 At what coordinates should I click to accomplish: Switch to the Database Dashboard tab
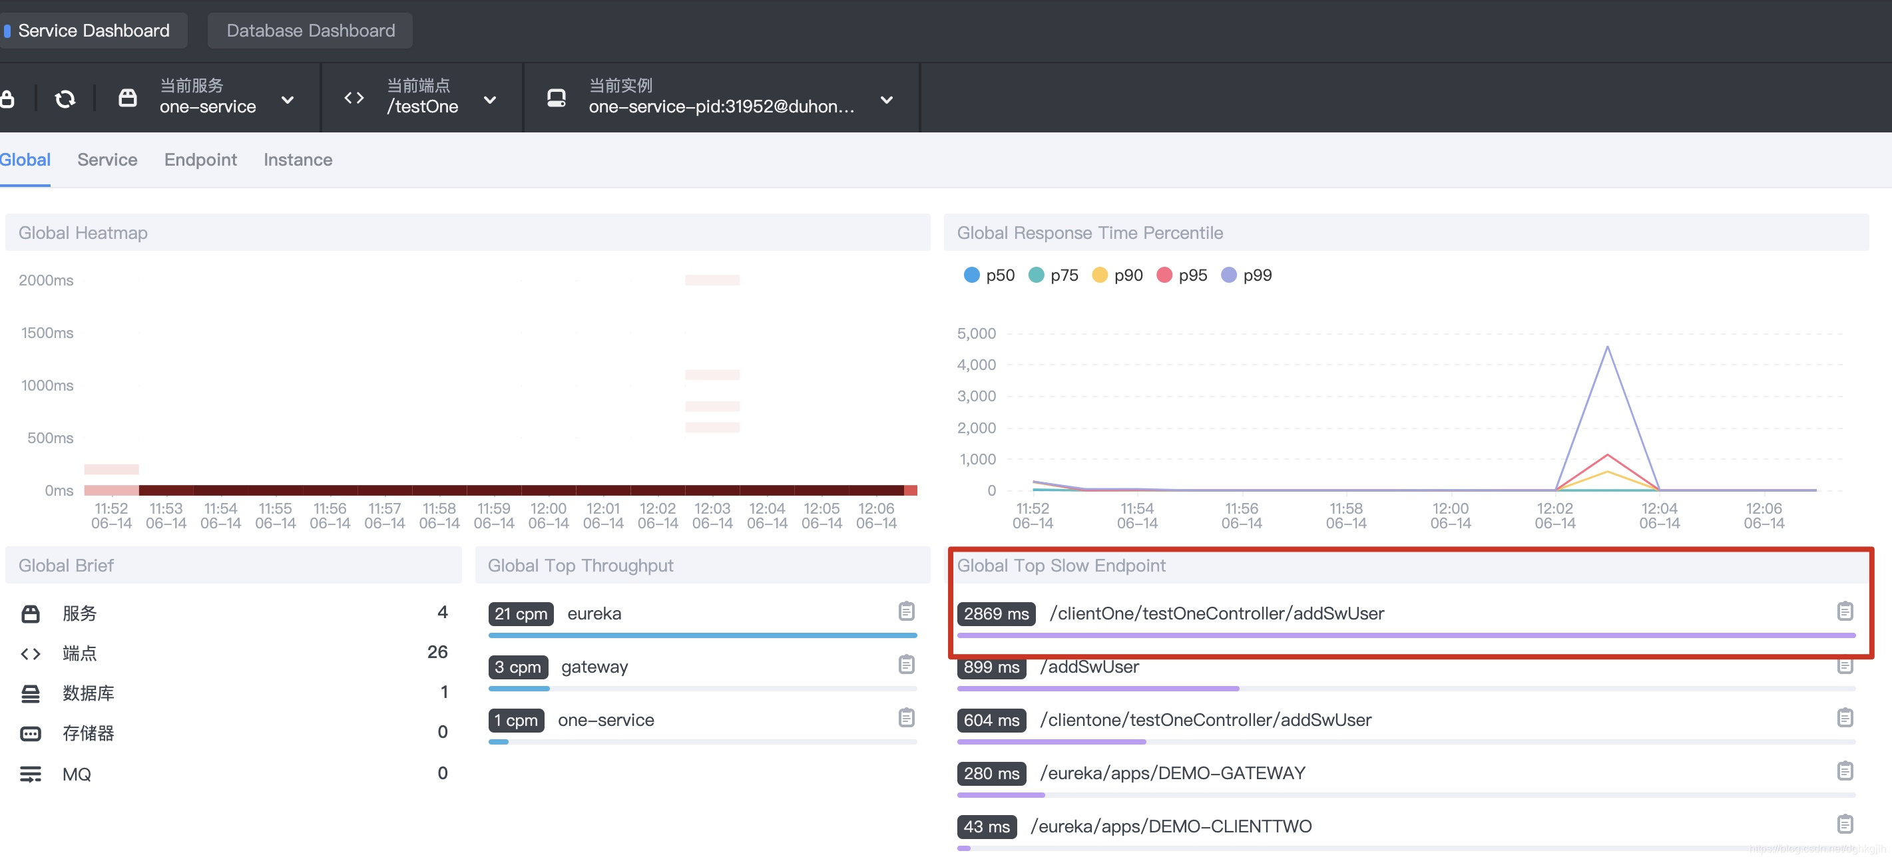pyautogui.click(x=310, y=31)
